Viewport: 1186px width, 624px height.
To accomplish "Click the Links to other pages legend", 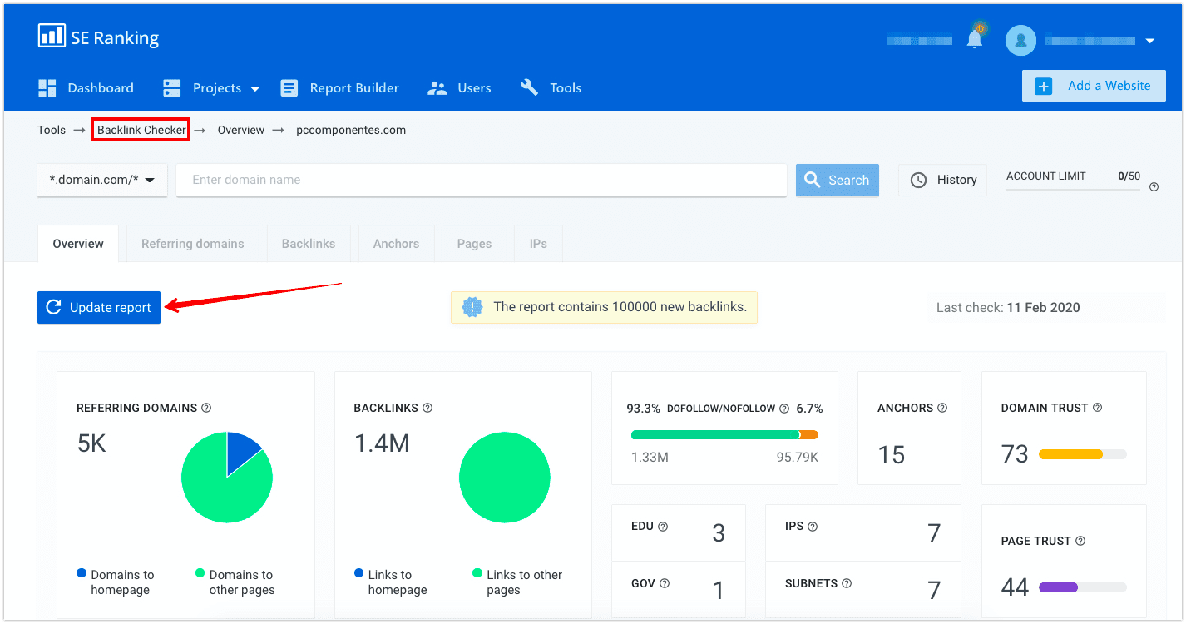I will [x=517, y=582].
